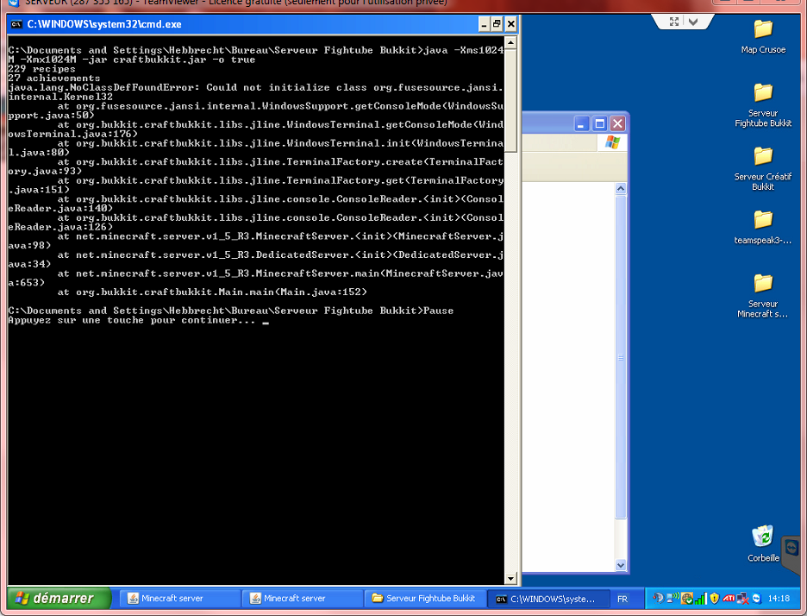
Task: Click the disconnected network tray icon
Action: (742, 599)
